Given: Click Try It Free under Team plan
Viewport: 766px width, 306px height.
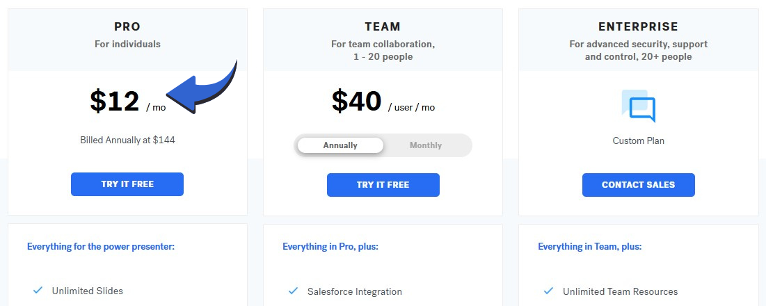Looking at the screenshot, I should (383, 185).
